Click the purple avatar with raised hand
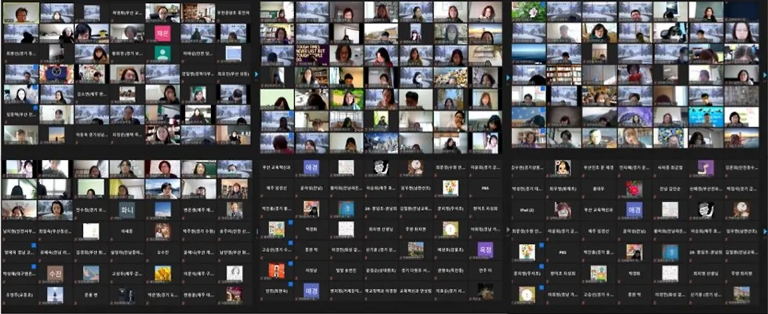The height and width of the screenshot is (314, 768). [706, 168]
